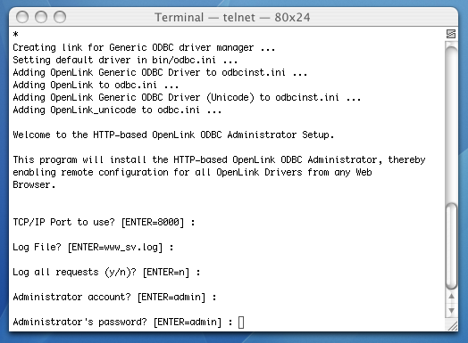Close the Terminal telnet window
Screen dimensions: 468x343
pyautogui.click(x=22, y=17)
